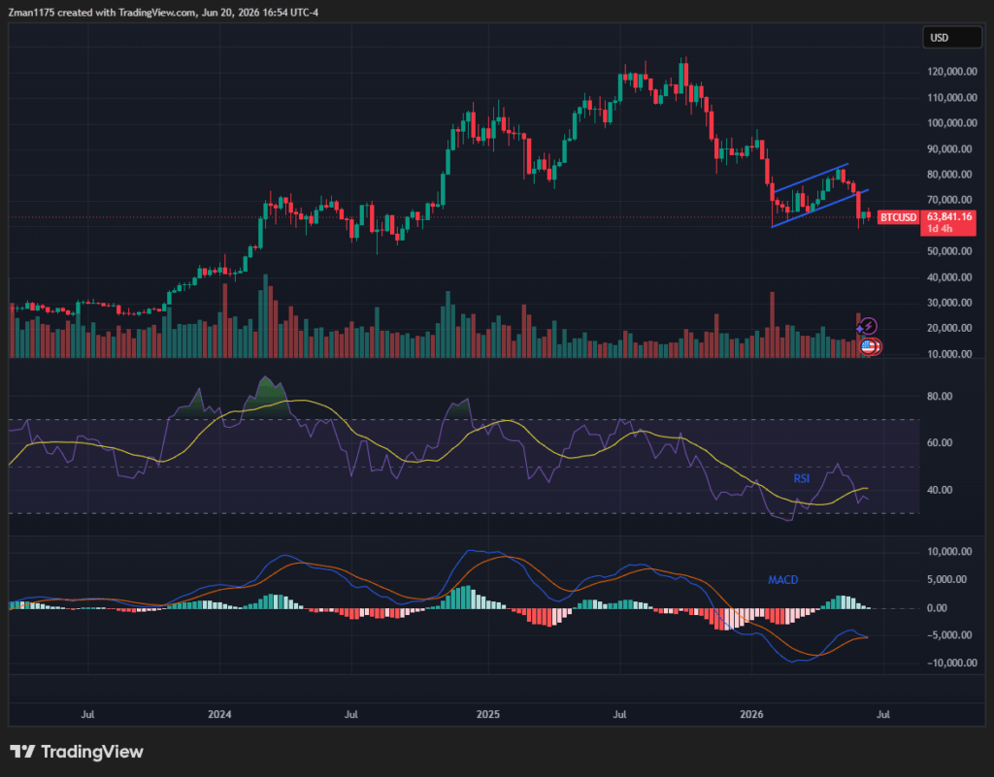Click the 40,000.00 price axis label
Image resolution: width=994 pixels, height=777 pixels.
[949, 277]
